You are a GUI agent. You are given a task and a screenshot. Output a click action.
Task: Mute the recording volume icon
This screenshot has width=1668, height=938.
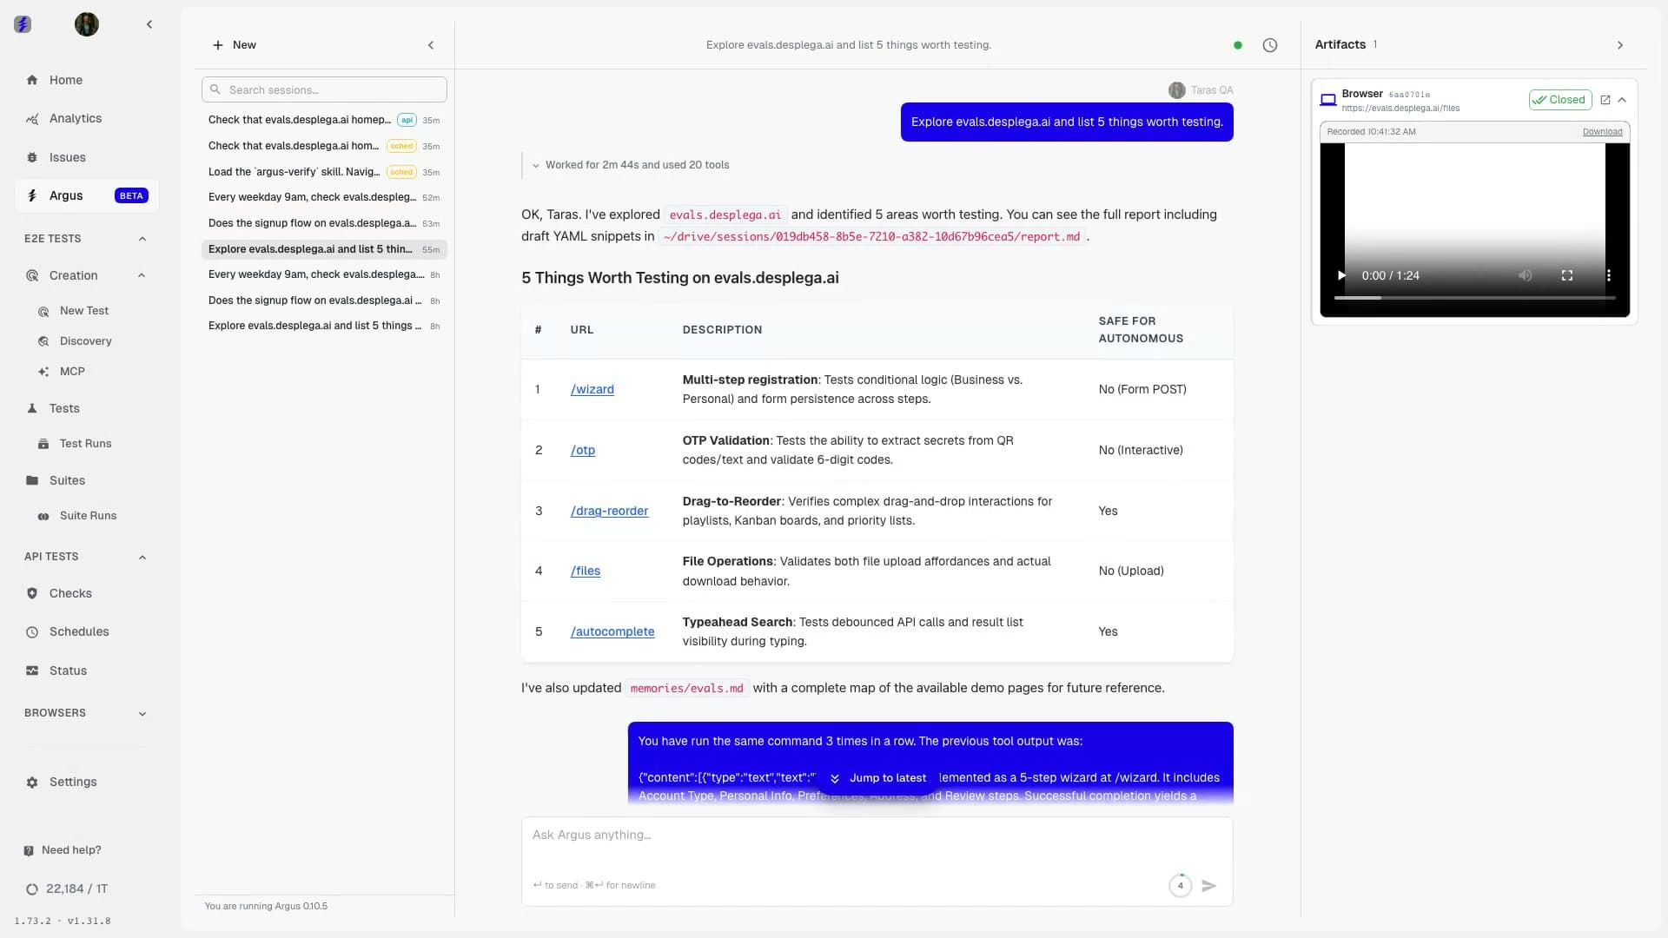tap(1525, 275)
